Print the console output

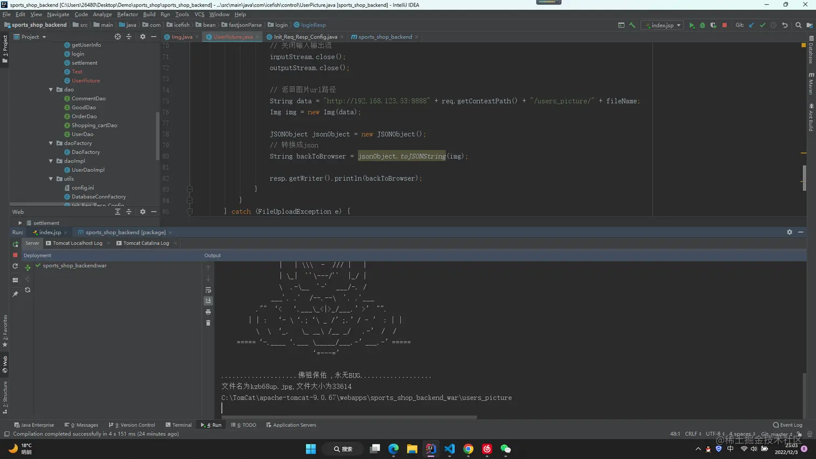pyautogui.click(x=208, y=312)
